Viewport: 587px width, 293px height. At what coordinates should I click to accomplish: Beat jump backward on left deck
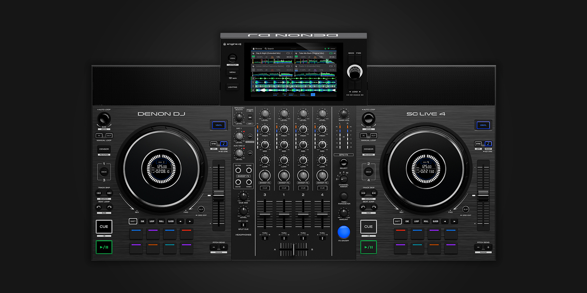(x=99, y=207)
